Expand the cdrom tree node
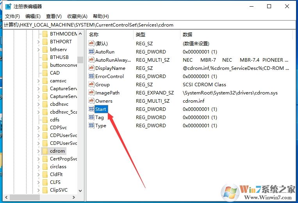Image resolution: width=298 pixels, height=203 pixels. tap(39, 151)
